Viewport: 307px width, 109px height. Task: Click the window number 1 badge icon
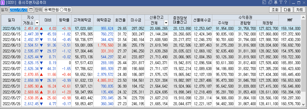(3, 3)
